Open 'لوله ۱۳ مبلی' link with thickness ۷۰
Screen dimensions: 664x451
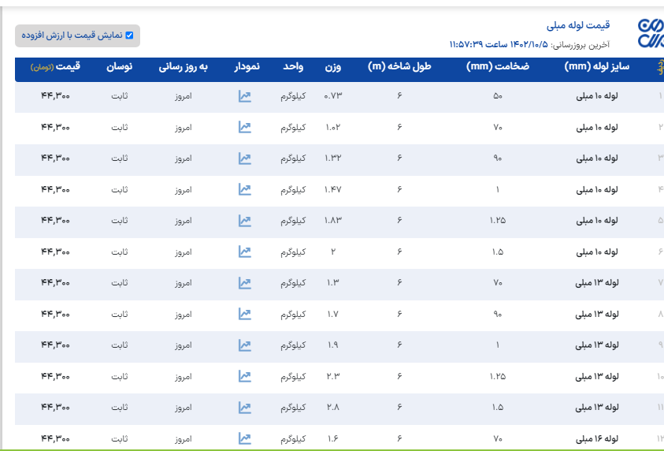597,282
